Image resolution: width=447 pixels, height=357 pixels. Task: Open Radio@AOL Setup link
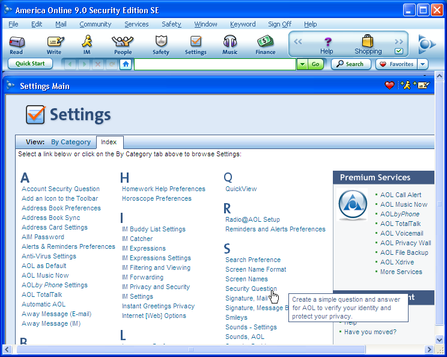tap(252, 219)
